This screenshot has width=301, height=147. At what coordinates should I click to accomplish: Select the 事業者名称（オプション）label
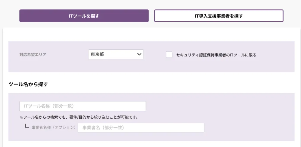pyautogui.click(x=53, y=128)
